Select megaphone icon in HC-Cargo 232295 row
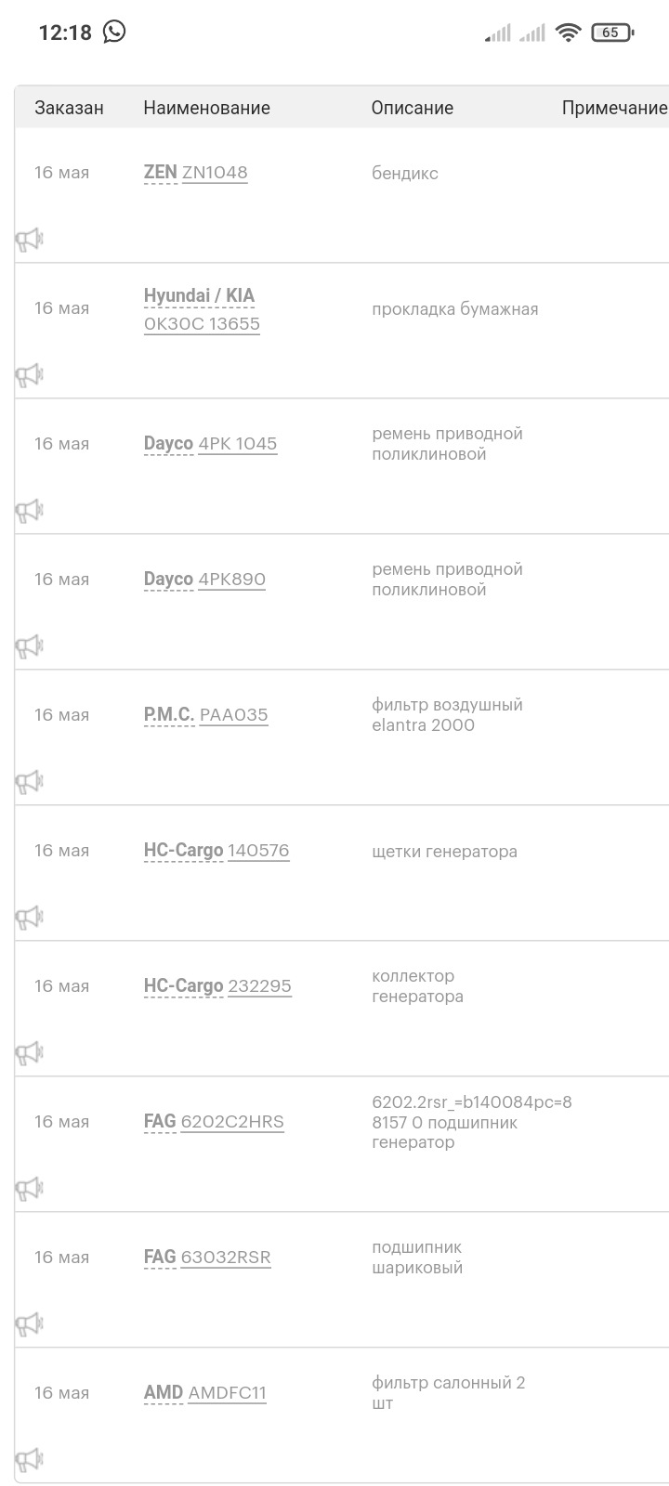The width and height of the screenshot is (669, 1486). click(x=30, y=1054)
